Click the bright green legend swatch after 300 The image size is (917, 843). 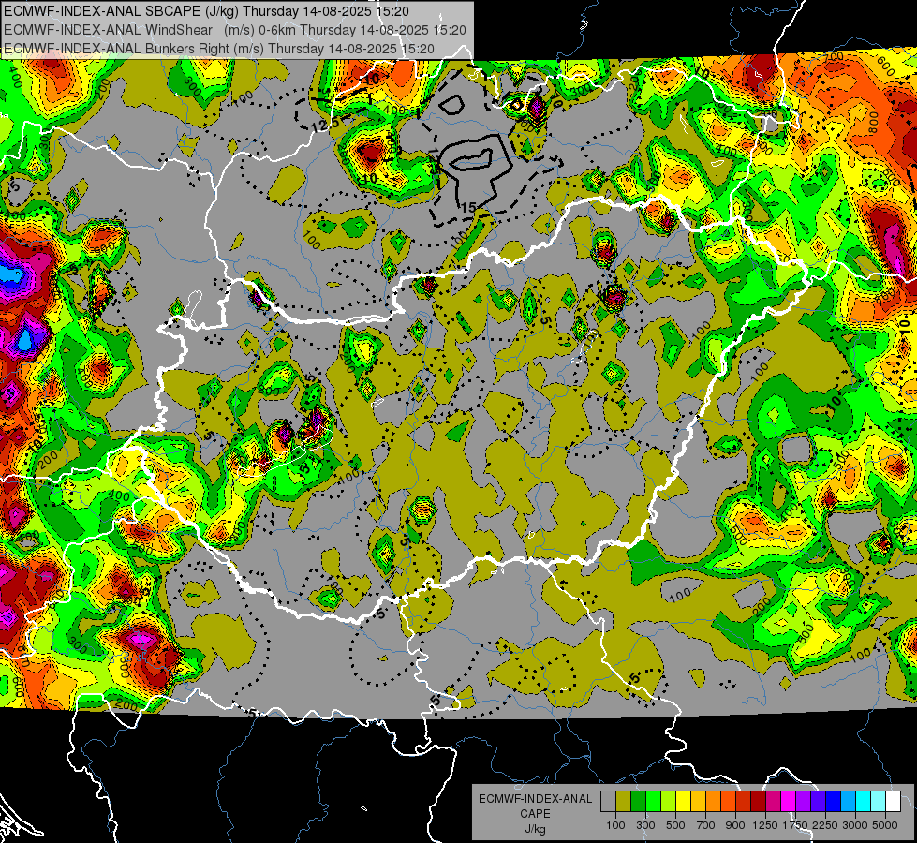pos(653,802)
